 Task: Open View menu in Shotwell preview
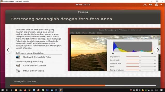coord(85,33)
